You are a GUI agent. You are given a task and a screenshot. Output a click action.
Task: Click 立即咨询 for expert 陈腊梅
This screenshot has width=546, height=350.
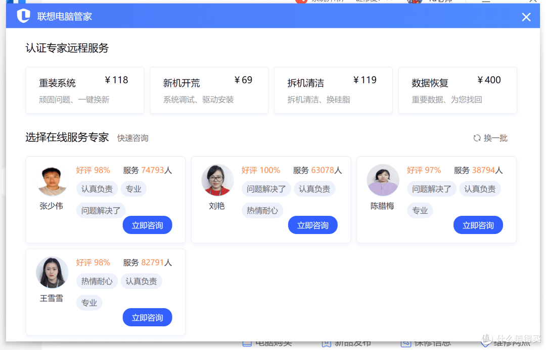478,225
